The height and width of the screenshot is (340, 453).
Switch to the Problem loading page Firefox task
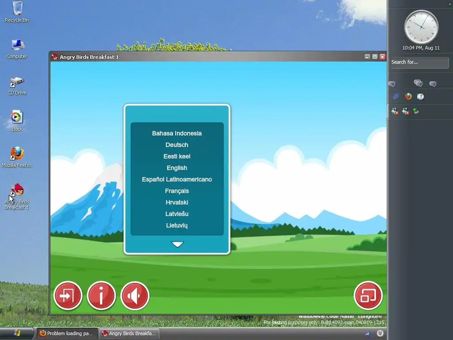pos(67,333)
